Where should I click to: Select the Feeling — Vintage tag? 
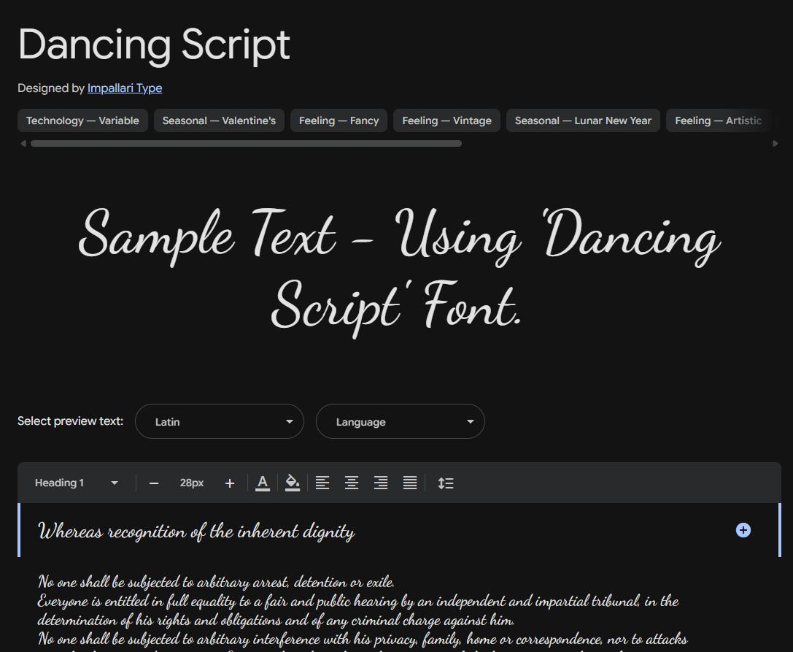point(446,120)
